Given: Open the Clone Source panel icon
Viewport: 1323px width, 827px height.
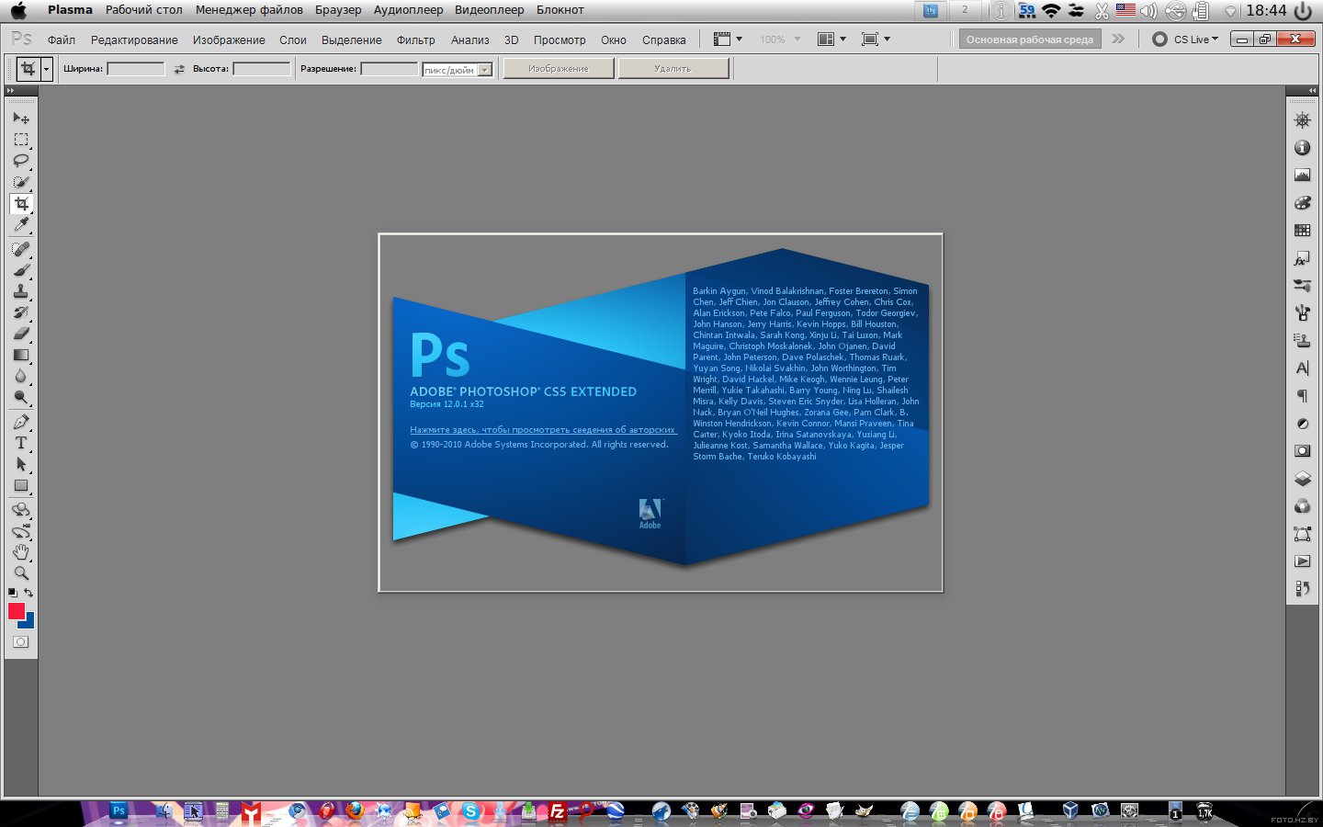Looking at the screenshot, I should (1302, 341).
